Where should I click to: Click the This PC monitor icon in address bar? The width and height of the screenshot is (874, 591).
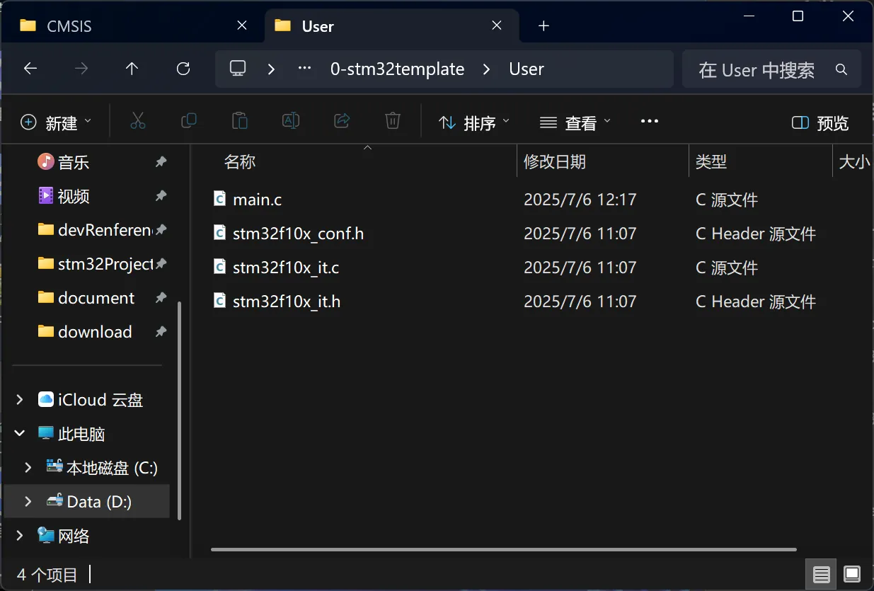click(x=238, y=69)
